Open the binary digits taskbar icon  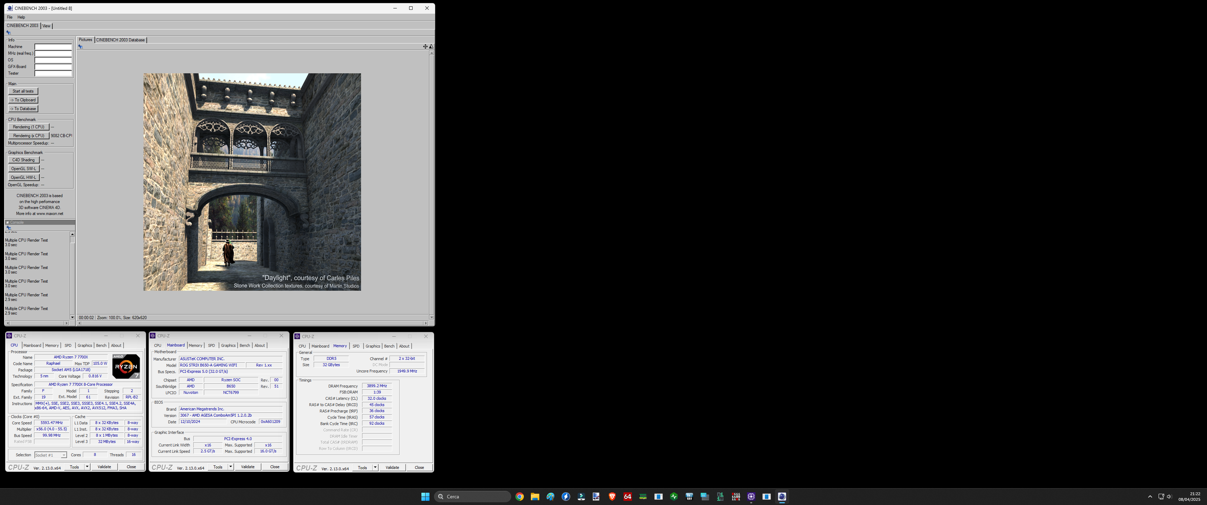coord(736,497)
